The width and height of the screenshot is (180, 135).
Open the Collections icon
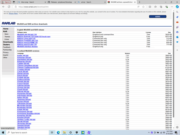pyautogui.click(x=161, y=7)
